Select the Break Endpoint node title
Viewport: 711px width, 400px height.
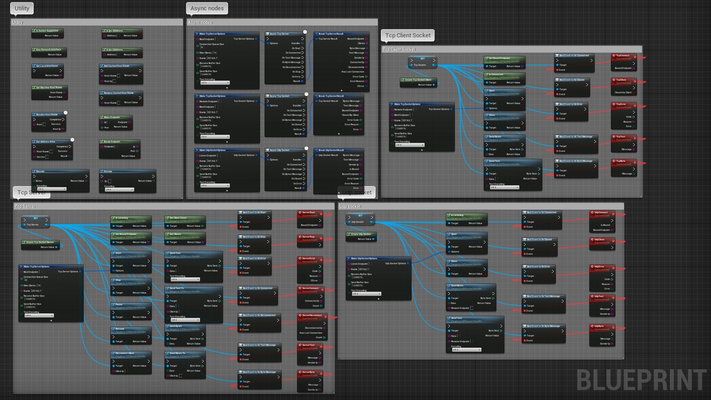point(113,142)
